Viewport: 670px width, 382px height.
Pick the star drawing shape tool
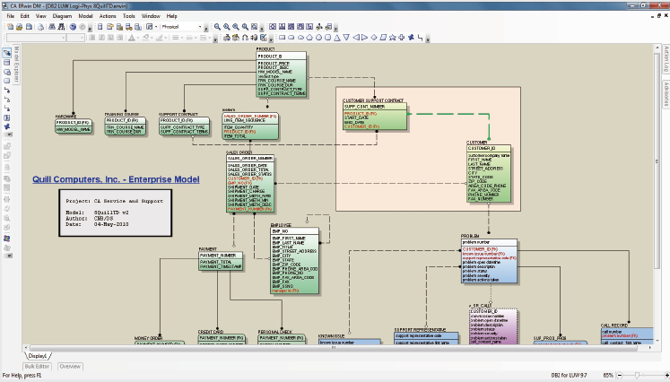pos(392,38)
